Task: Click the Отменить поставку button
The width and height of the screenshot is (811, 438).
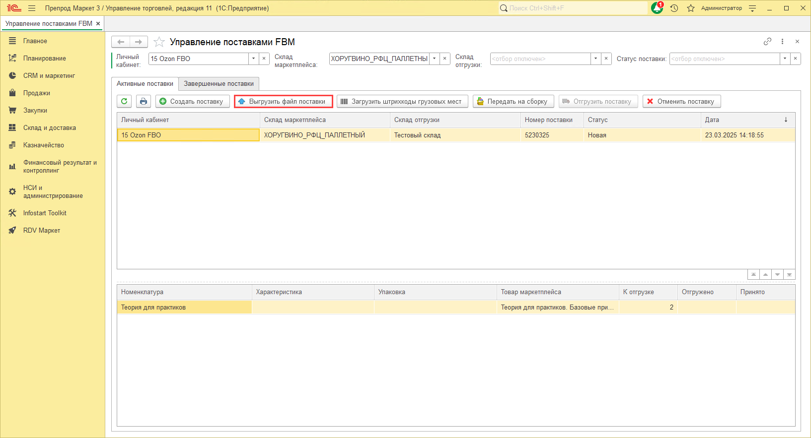Action: 681,101
